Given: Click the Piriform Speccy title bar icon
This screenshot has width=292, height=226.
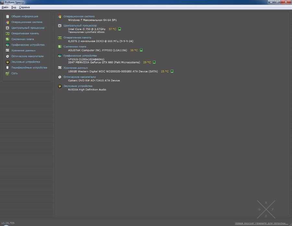Looking at the screenshot, I should pos(2,2).
